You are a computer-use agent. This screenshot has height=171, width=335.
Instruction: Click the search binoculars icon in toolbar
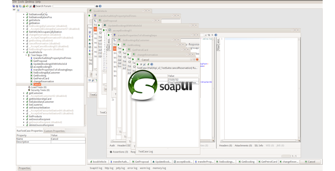coord(97,6)
